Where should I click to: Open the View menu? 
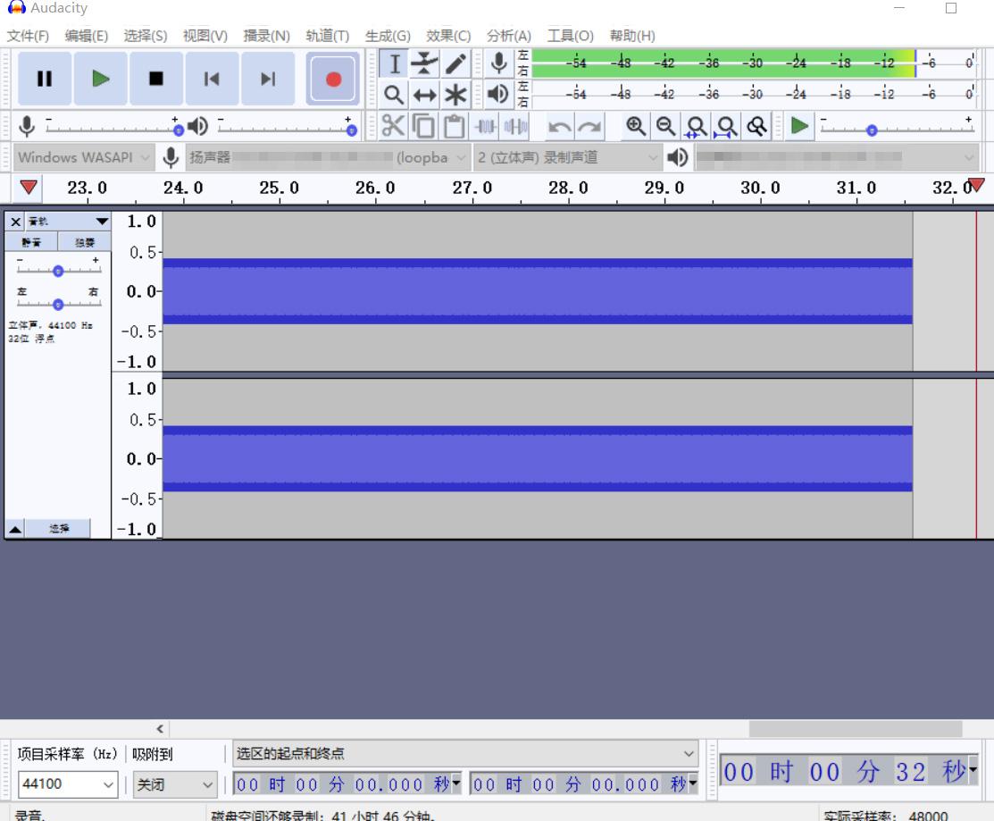(205, 36)
